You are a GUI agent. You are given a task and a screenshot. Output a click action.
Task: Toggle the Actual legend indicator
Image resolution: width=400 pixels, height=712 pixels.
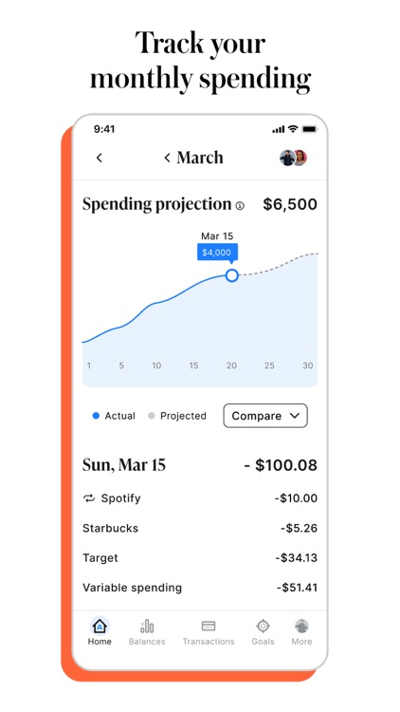click(96, 416)
